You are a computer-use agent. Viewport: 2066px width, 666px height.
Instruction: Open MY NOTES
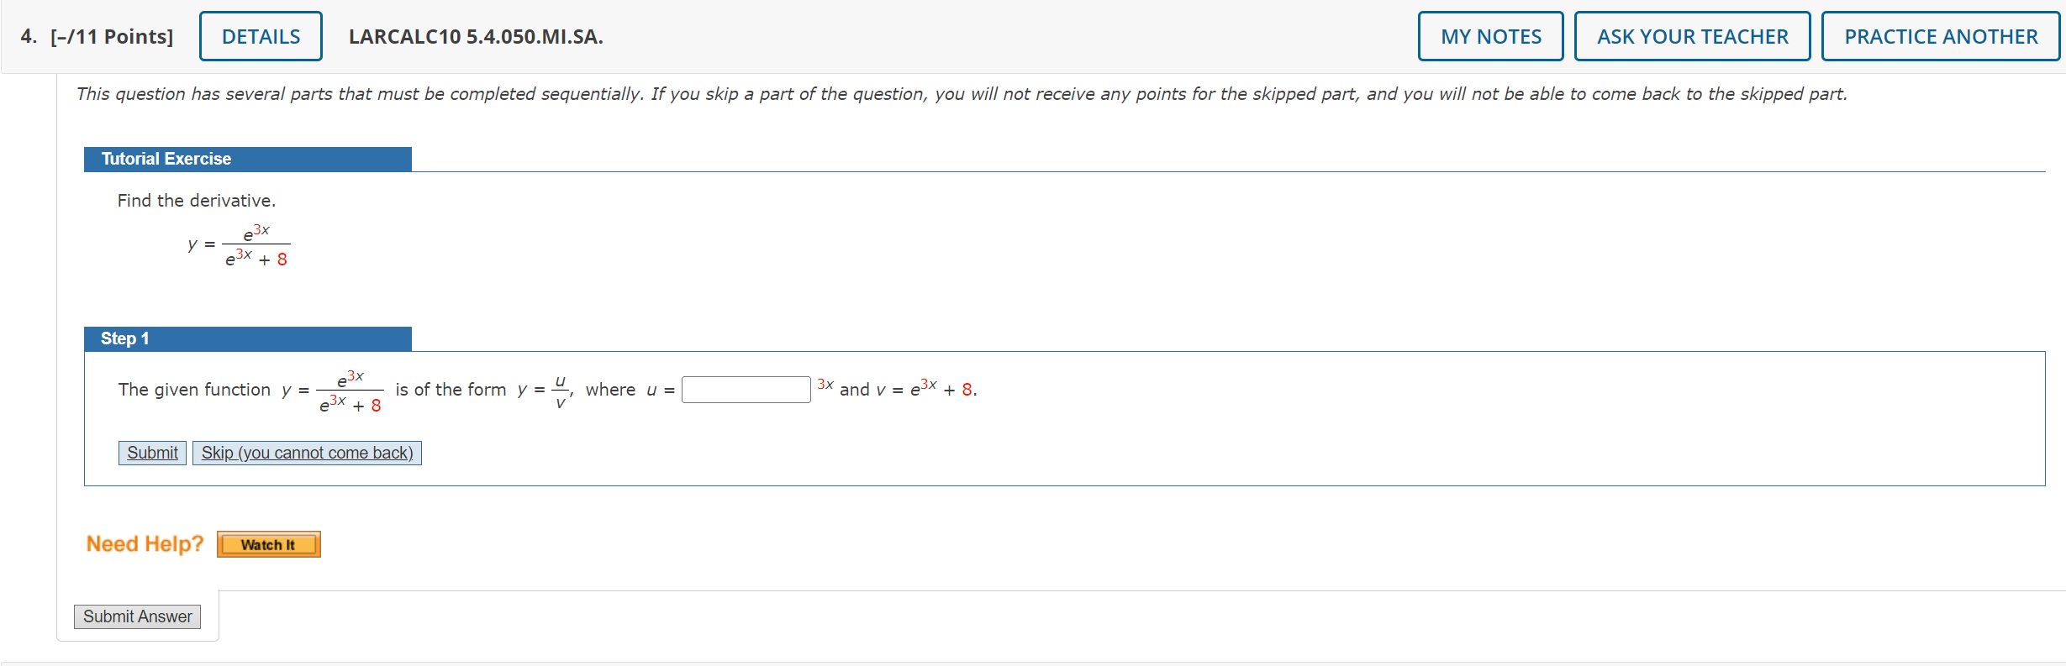point(1489,36)
